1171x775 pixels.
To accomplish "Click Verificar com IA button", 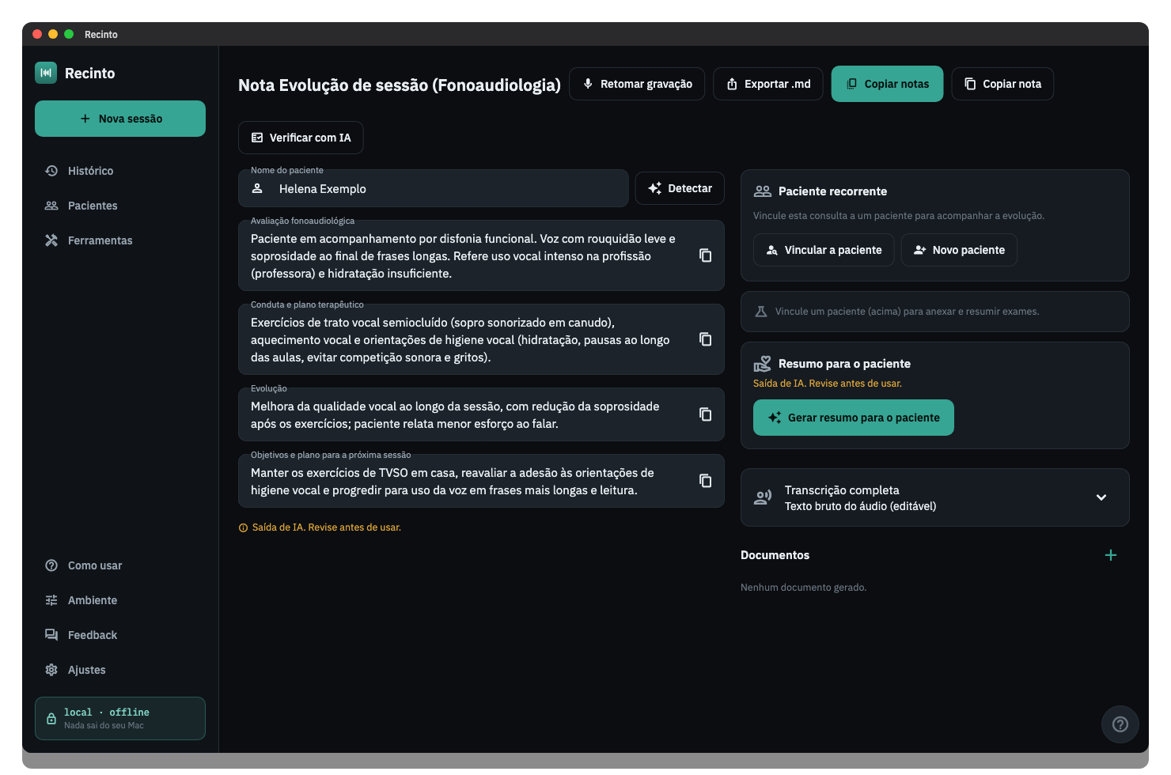I will pos(301,138).
